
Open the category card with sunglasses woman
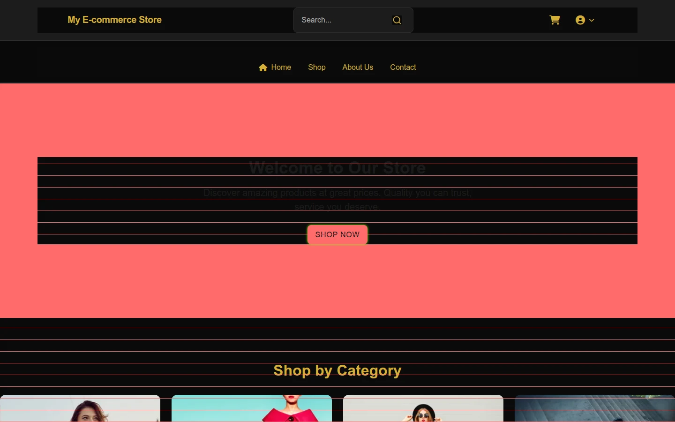tap(423, 408)
